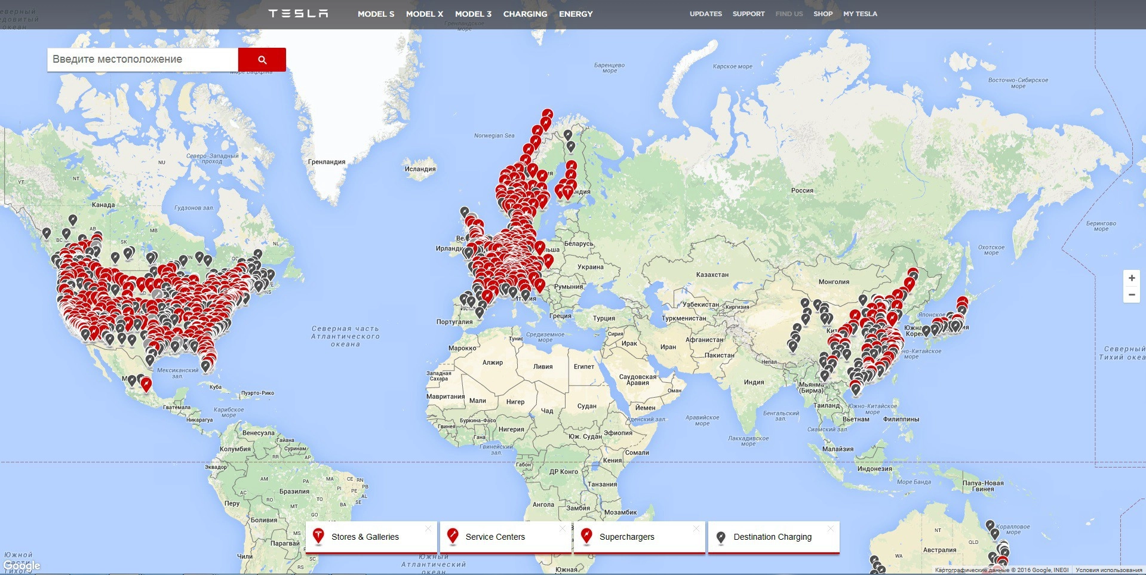Image resolution: width=1146 pixels, height=575 pixels.
Task: Click the Google logo on the map
Action: click(x=21, y=565)
